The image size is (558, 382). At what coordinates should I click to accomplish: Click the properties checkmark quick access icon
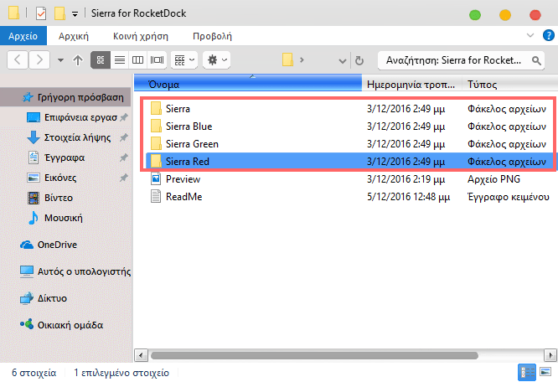(41, 13)
